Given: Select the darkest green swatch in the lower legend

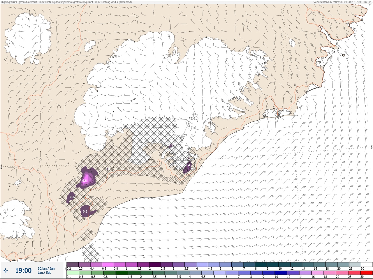Looking at the screenshot, I should tap(122, 273).
